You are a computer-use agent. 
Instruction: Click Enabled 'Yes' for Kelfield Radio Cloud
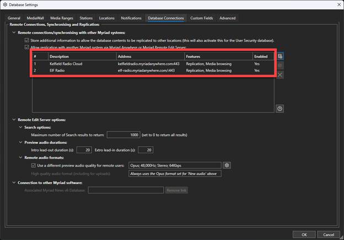(257, 64)
